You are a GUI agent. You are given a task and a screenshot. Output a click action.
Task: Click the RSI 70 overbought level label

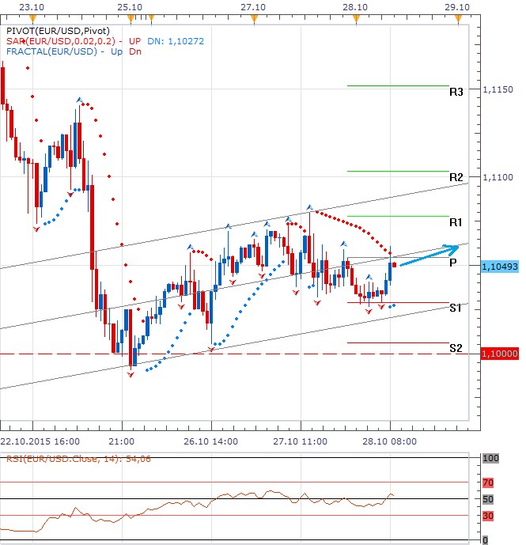[x=488, y=482]
